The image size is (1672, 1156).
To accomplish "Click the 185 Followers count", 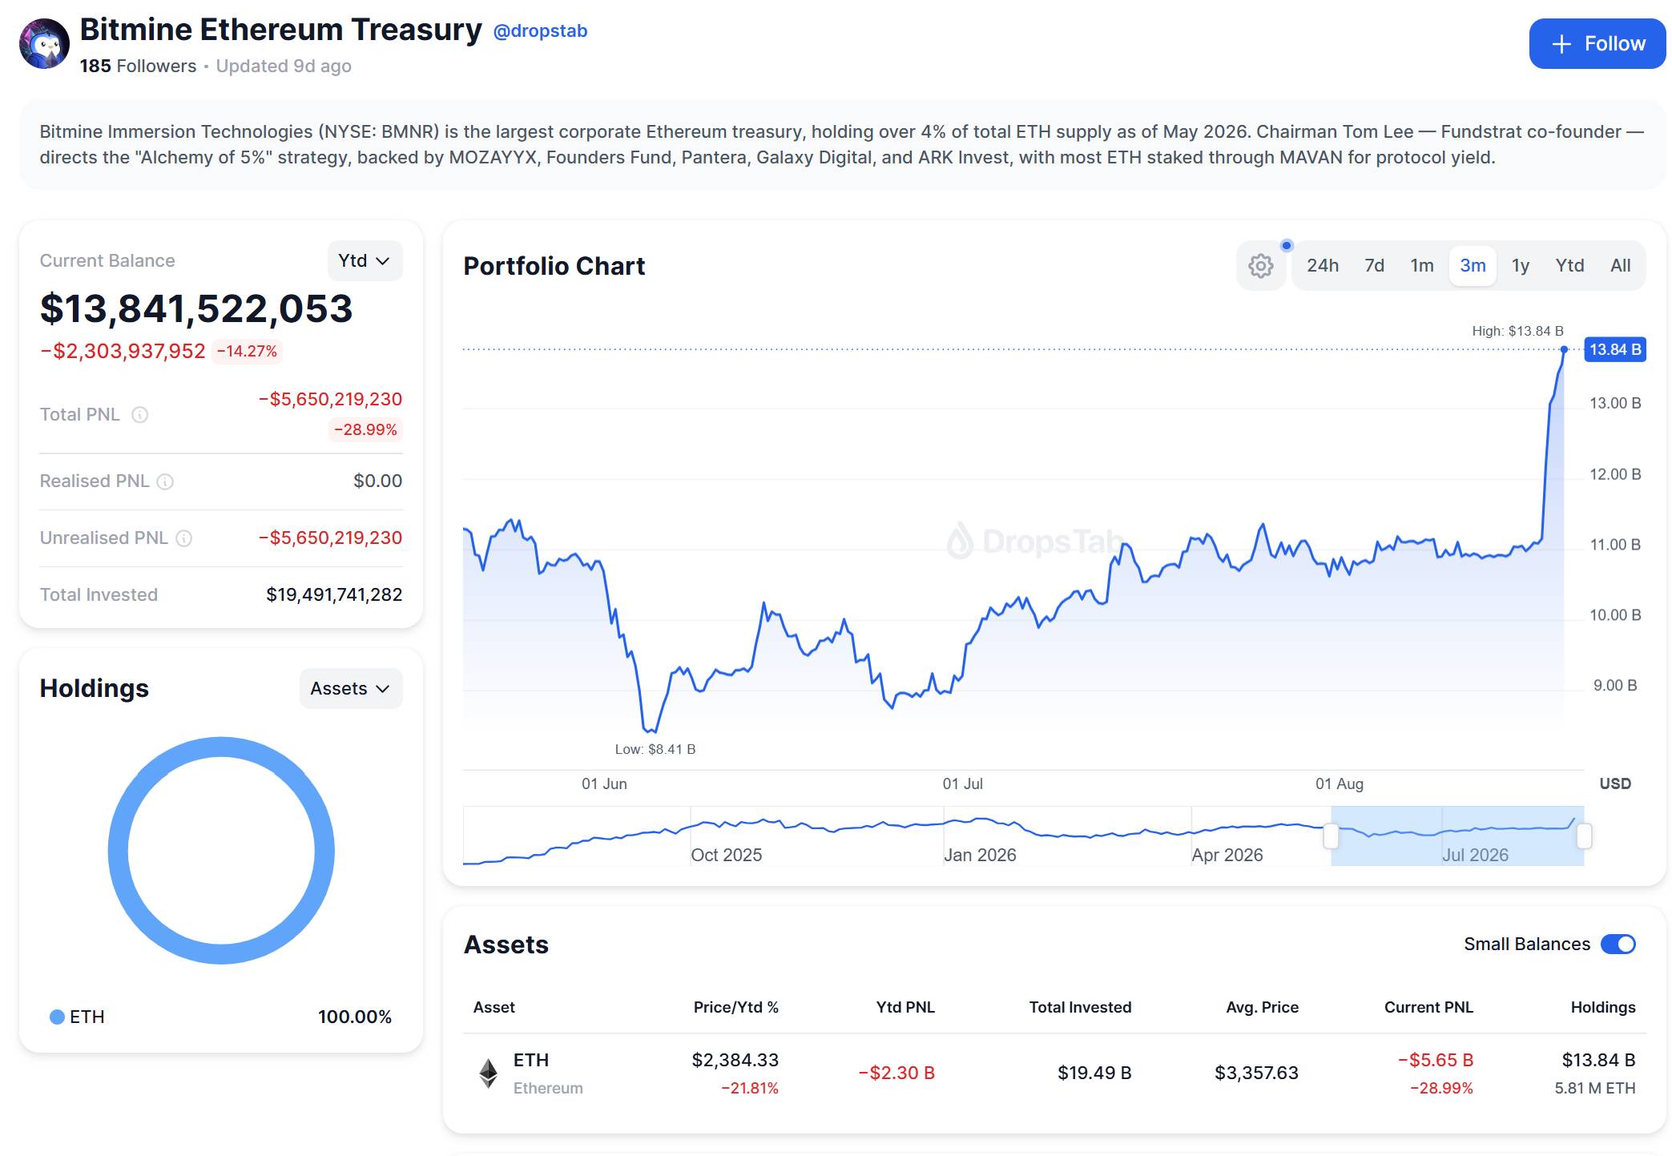I will click(x=138, y=66).
